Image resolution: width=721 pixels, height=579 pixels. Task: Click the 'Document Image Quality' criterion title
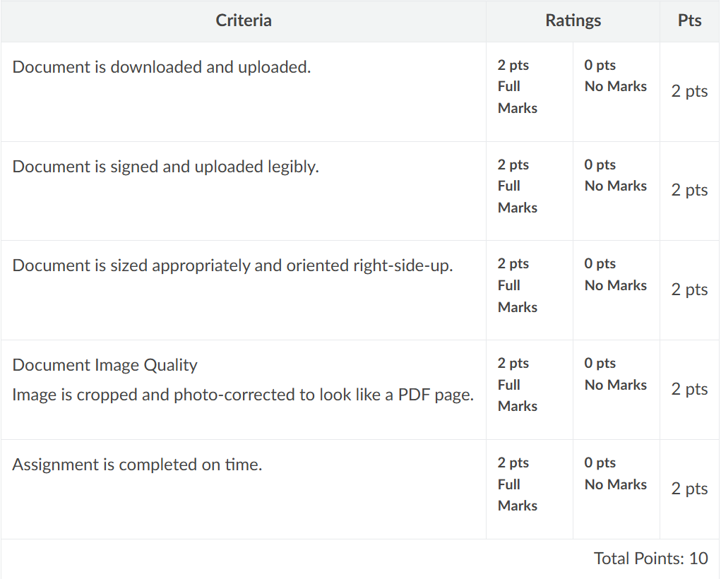[105, 365]
